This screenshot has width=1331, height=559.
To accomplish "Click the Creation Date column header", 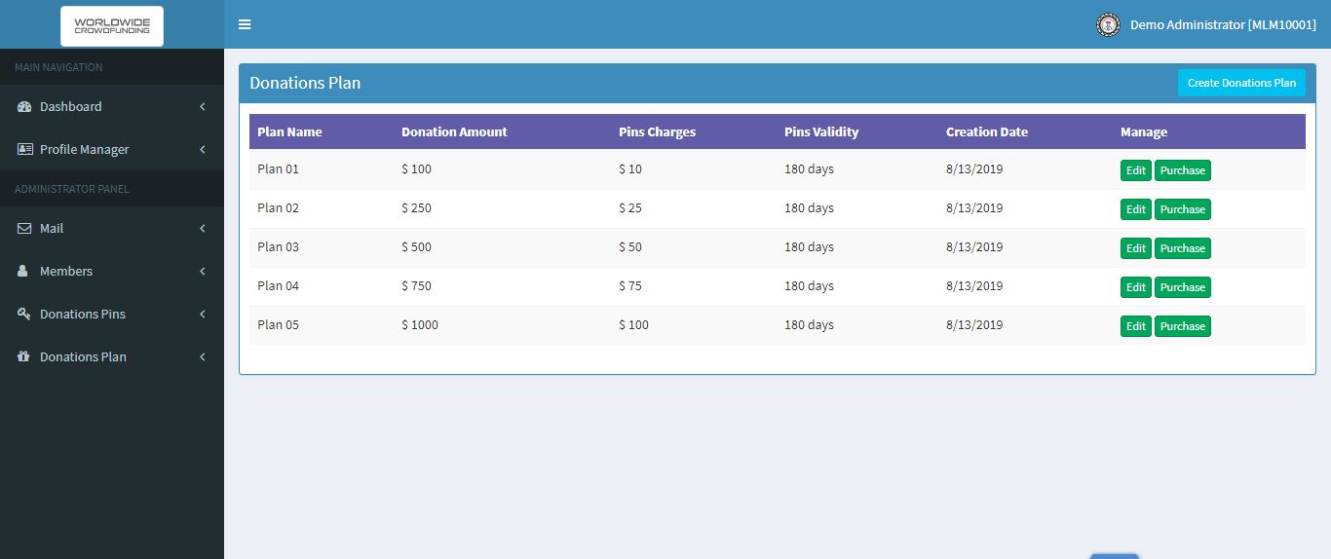I will 987,131.
